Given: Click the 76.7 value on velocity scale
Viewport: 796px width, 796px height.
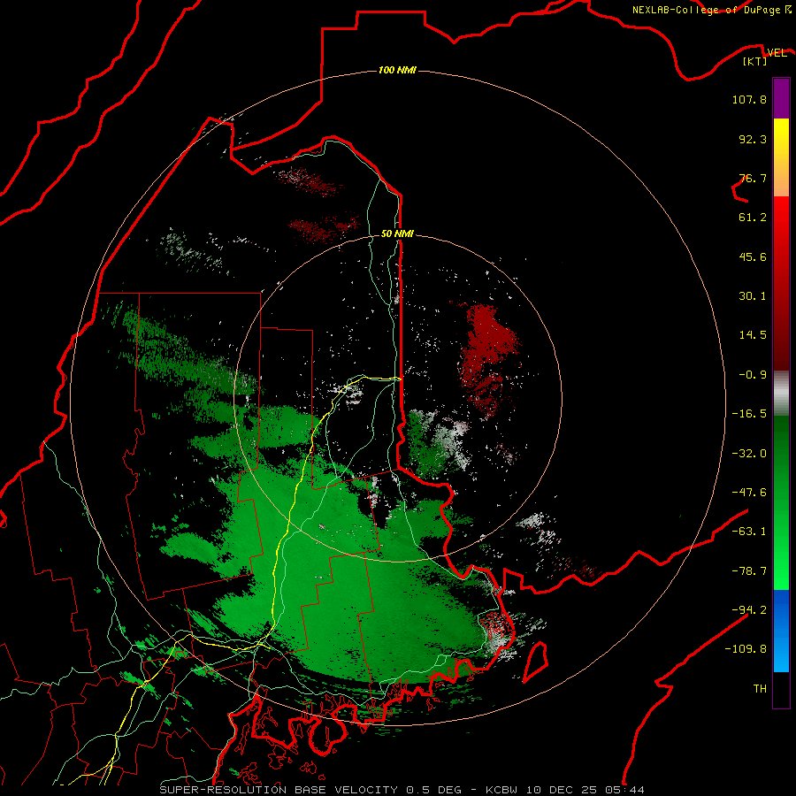Looking at the screenshot, I should (x=753, y=178).
